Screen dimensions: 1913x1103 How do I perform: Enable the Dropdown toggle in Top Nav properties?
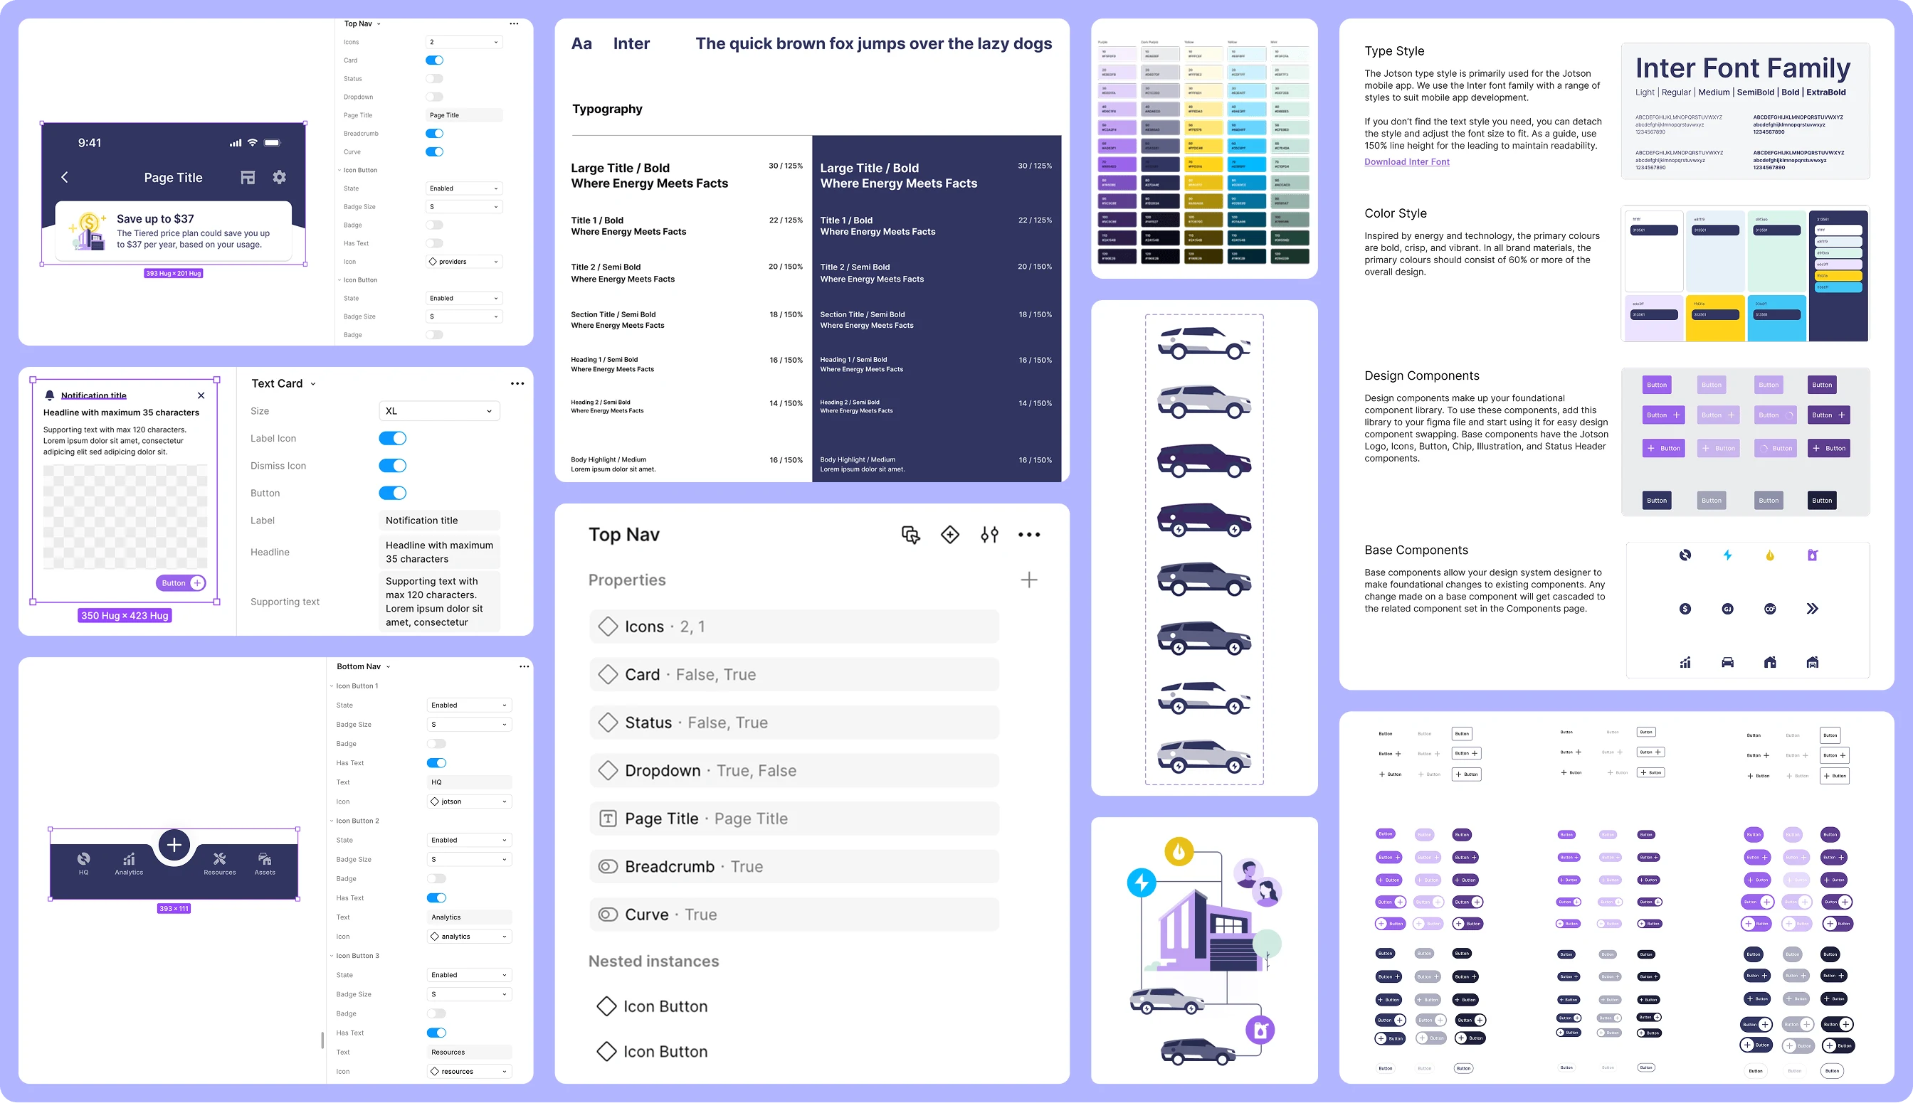434,96
